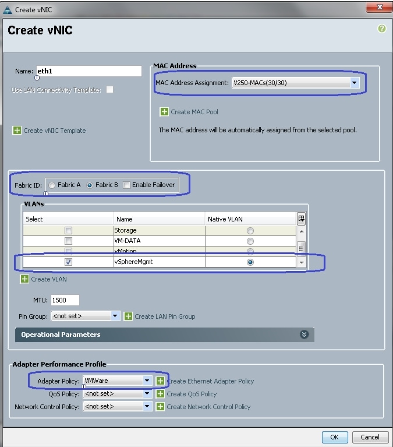The width and height of the screenshot is (393, 447).
Task: Open VLAN table column settings icon
Action: pyautogui.click(x=301, y=219)
